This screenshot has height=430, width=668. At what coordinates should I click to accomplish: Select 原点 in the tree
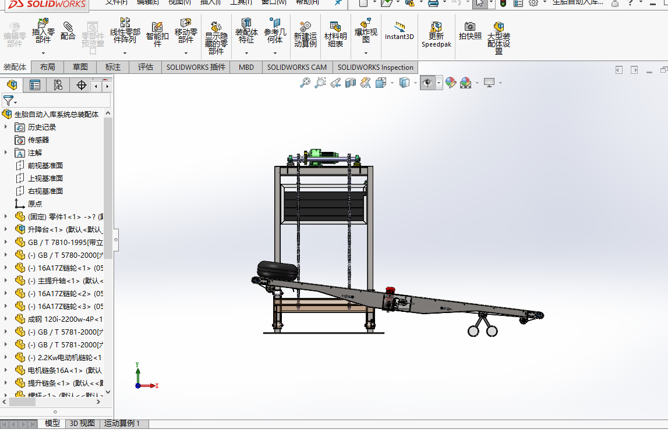coord(35,204)
